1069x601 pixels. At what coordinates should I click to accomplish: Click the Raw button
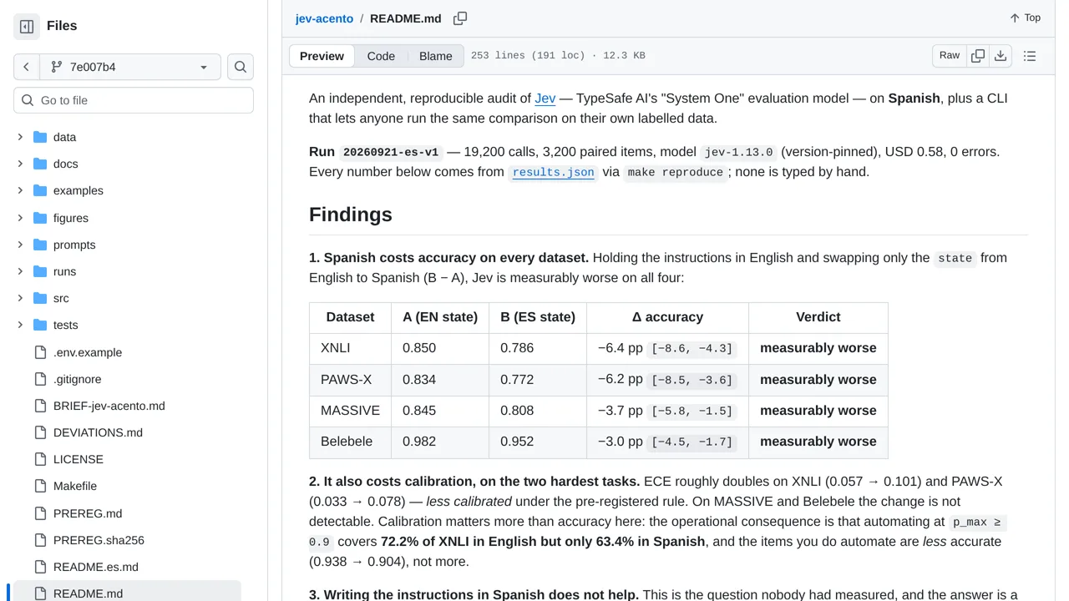coord(950,56)
